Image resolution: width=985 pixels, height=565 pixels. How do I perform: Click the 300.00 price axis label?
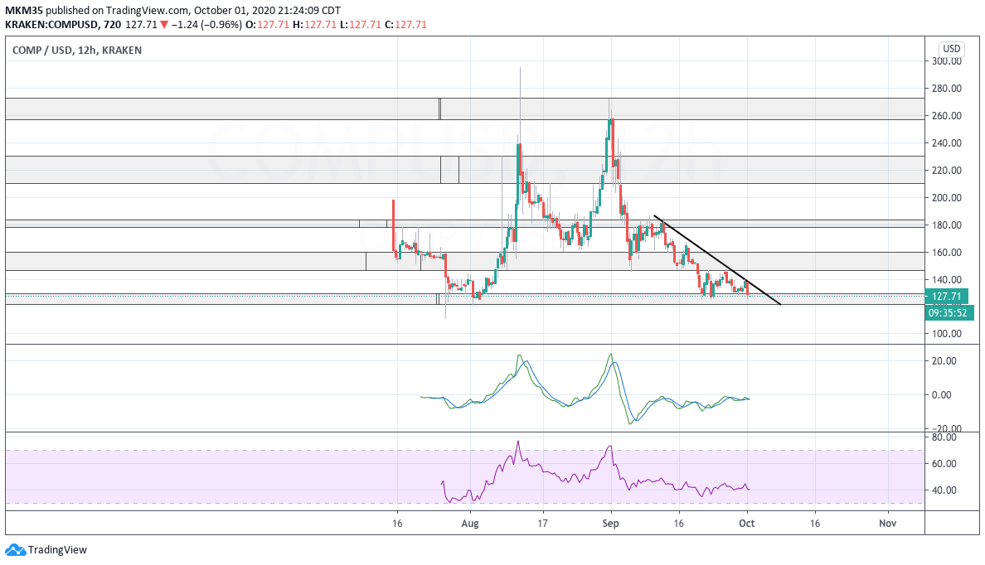point(947,61)
